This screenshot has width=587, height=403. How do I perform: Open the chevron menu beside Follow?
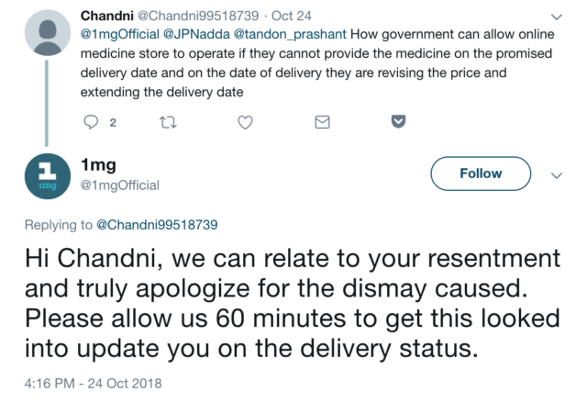pos(555,174)
